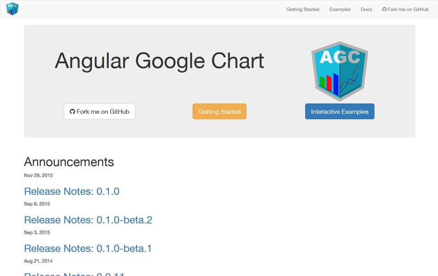Click the Angular Google Chart page title

[x=159, y=61]
